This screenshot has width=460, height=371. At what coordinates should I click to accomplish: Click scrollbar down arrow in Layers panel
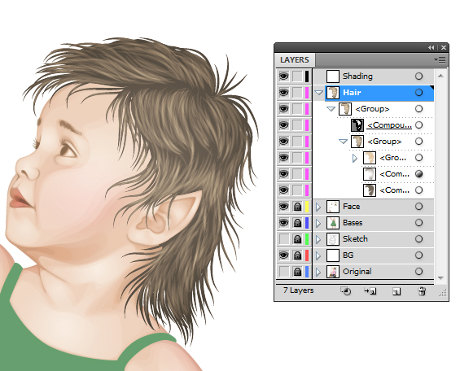pyautogui.click(x=440, y=277)
